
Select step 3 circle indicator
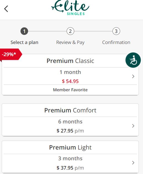tap(116, 31)
